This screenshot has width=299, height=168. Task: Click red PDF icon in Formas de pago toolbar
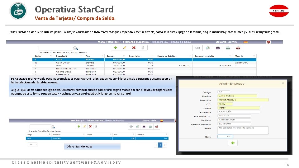[238, 48]
